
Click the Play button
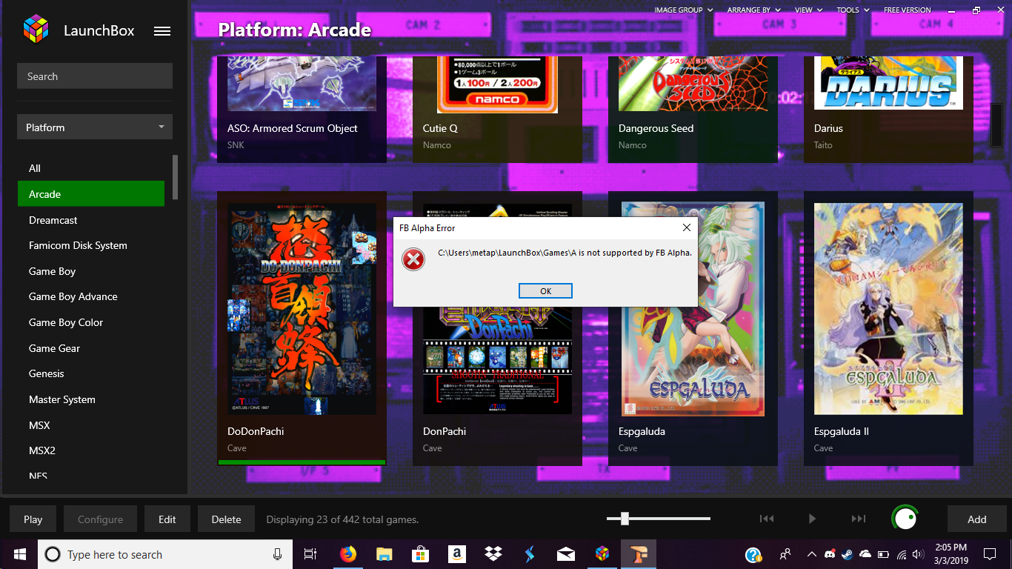(33, 519)
